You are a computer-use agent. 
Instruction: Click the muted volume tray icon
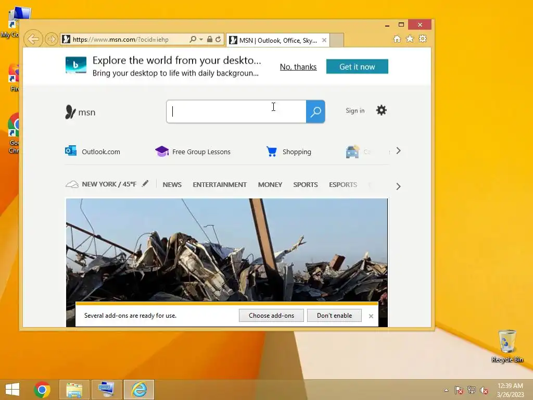tap(484, 390)
